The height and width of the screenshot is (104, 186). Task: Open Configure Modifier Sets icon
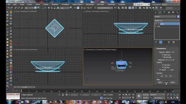tap(174, 42)
